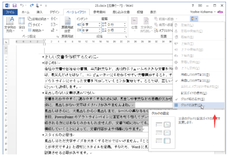
Task: Click the first-line indent marker on ruler
Action: click(44, 41)
